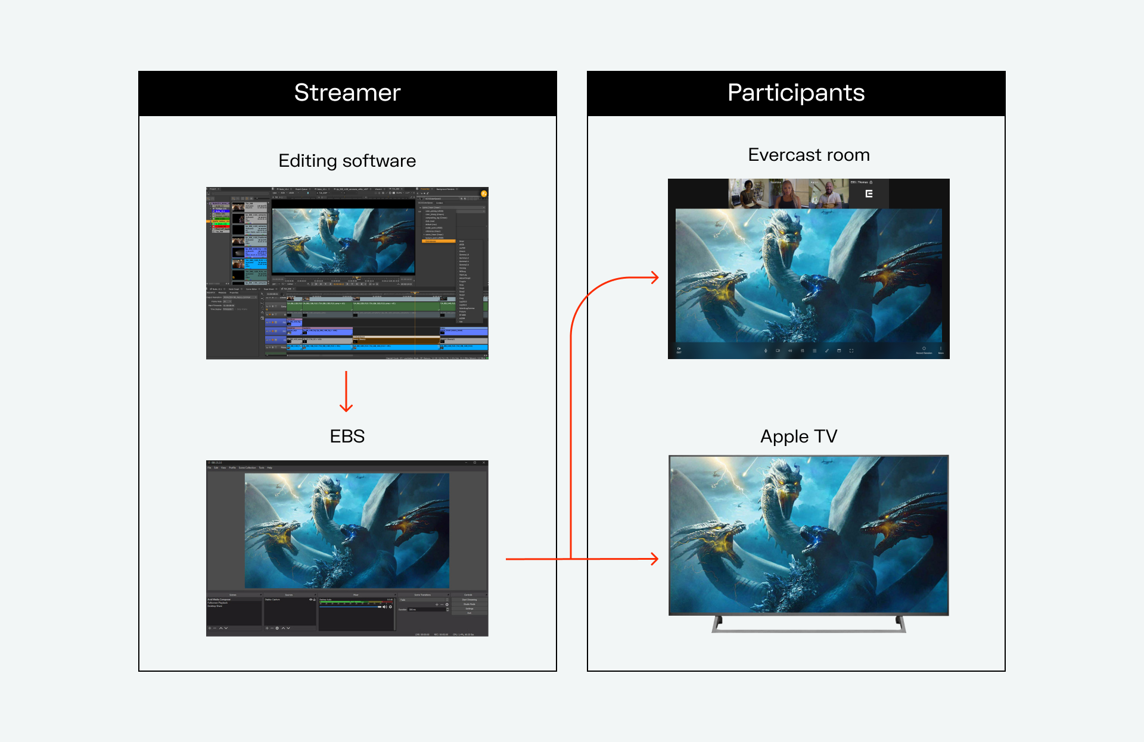Click viewer scrub bar playhead in editing software
Viewport: 1144px width, 742px height.
click(x=357, y=278)
